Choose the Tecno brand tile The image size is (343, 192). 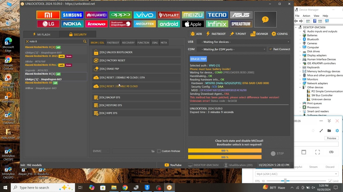click(x=217, y=15)
